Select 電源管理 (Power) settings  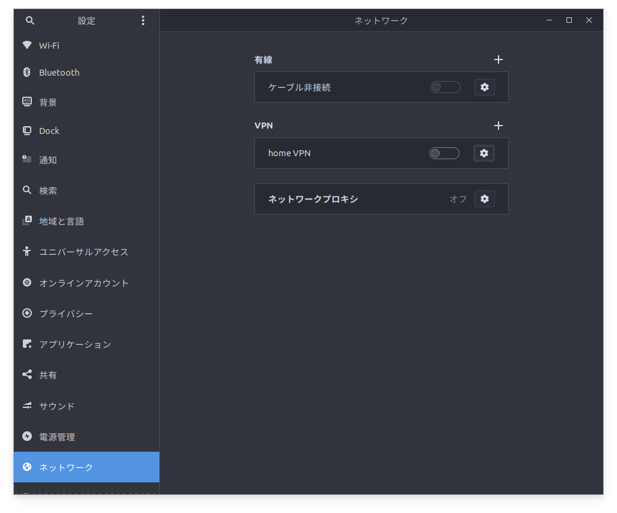point(57,437)
